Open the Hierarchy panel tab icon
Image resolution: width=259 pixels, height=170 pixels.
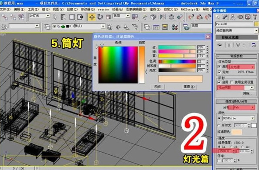pyautogui.click(x=232, y=17)
